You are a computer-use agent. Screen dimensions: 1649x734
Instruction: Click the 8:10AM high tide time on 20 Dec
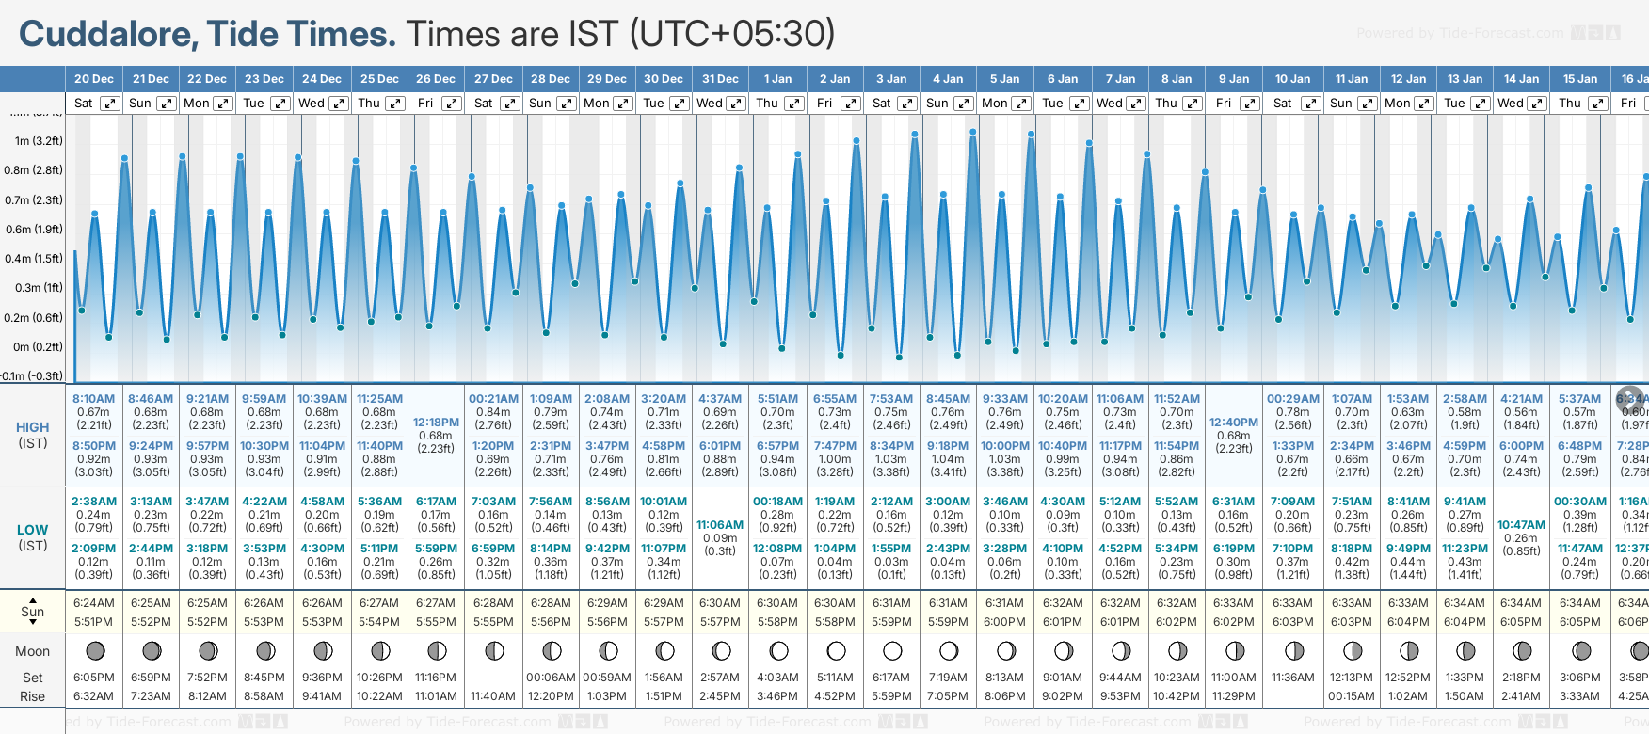tap(93, 399)
